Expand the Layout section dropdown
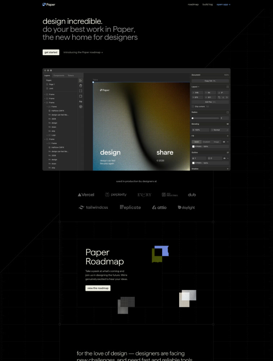The height and width of the screenshot is (361, 273). (x=195, y=87)
